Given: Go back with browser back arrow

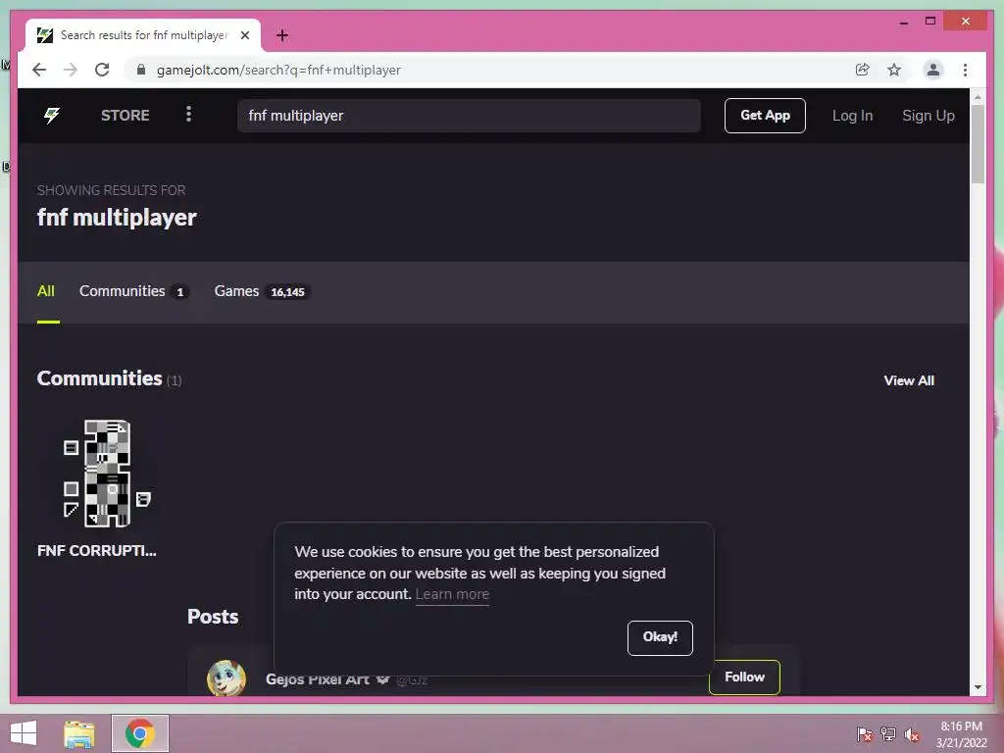Looking at the screenshot, I should click(x=39, y=70).
